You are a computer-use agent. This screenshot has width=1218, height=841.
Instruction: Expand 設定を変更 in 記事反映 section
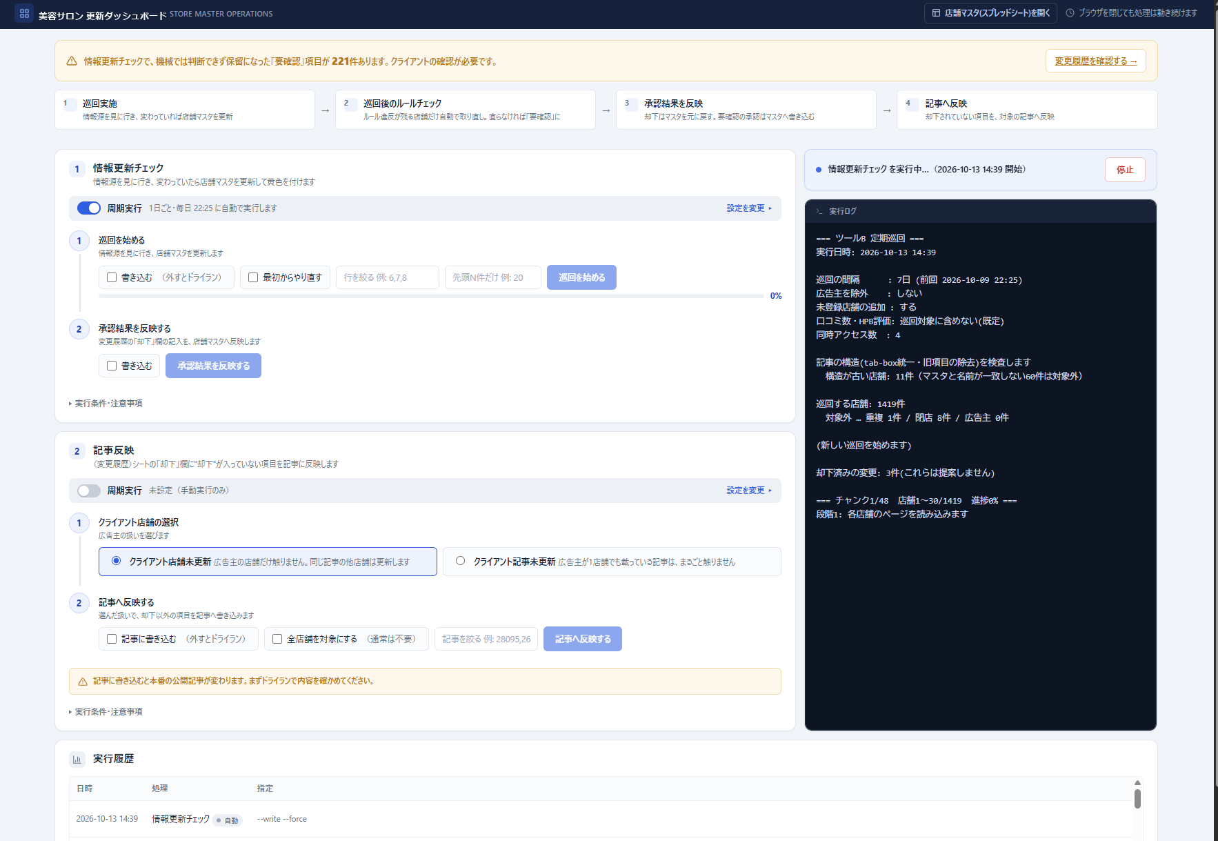click(x=749, y=491)
